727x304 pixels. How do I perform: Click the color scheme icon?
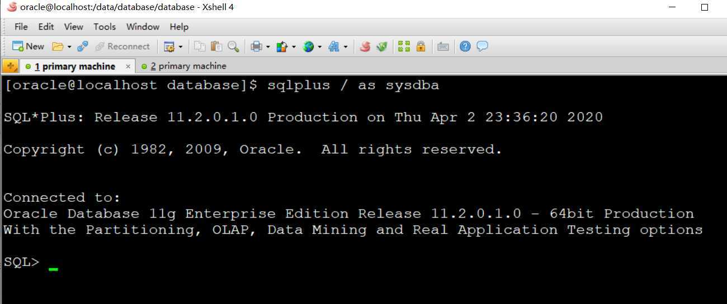click(x=282, y=46)
